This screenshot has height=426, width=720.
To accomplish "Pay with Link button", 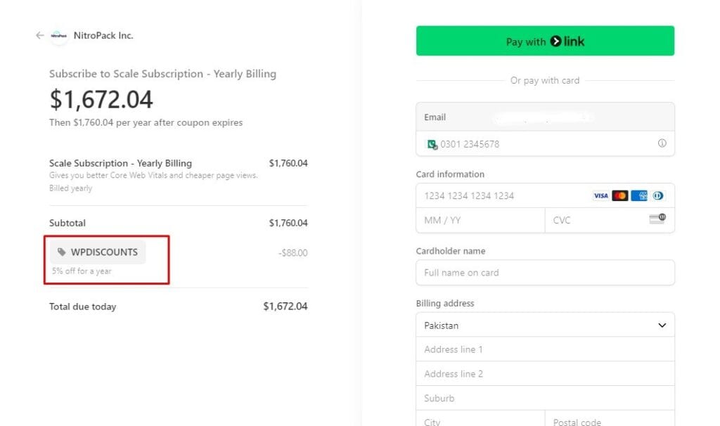I will [545, 41].
